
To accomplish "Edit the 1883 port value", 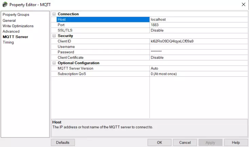I will tap(198, 25).
